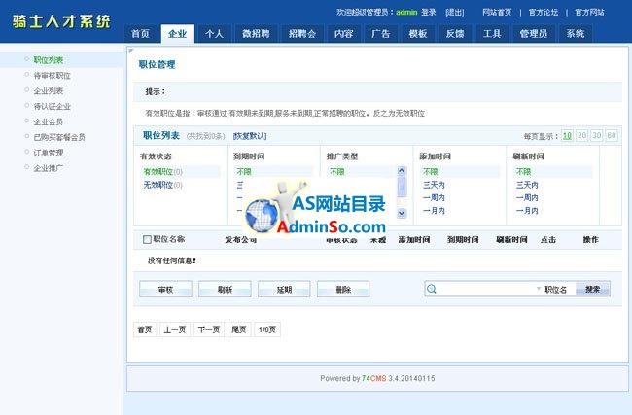632x415 pixels.
Task: Show 20 items per page
Action: [x=582, y=135]
